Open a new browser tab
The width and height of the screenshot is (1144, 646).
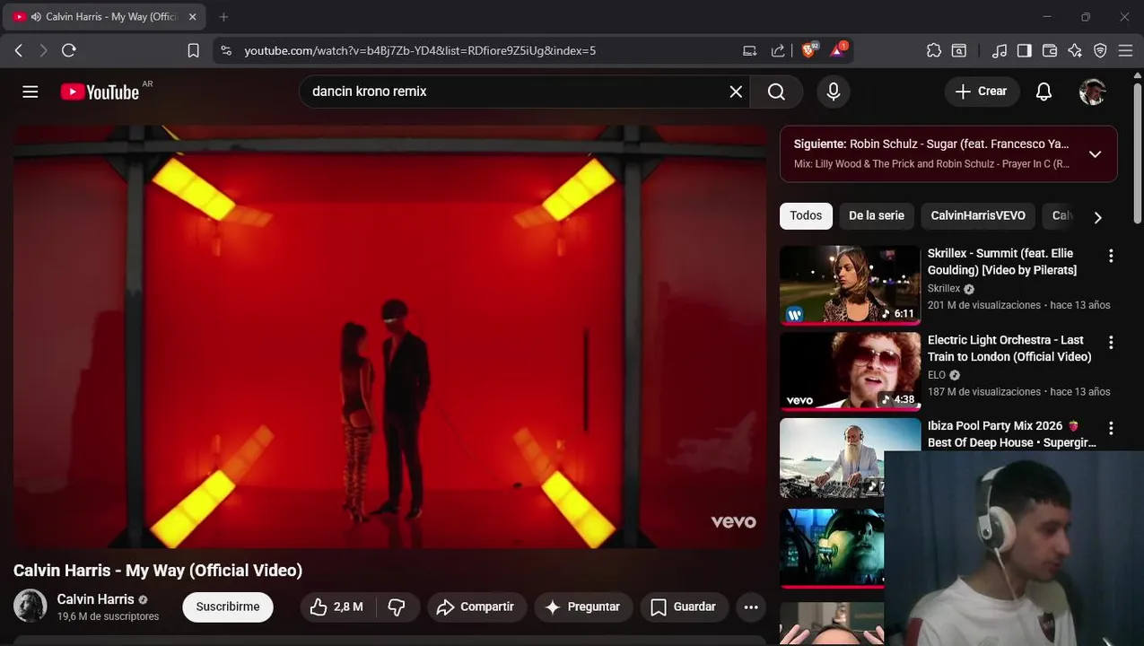[x=223, y=17]
